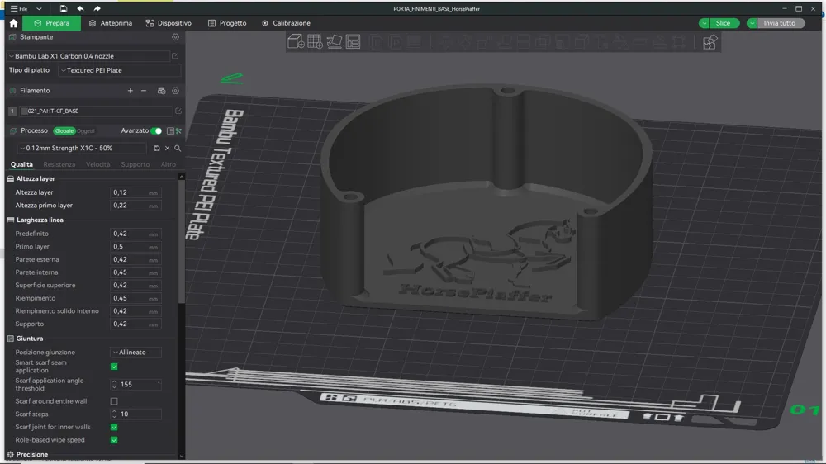The image size is (826, 464).
Task: Click the filament color swatch for 021_PAHT-CF_BASE
Action: tap(24, 111)
